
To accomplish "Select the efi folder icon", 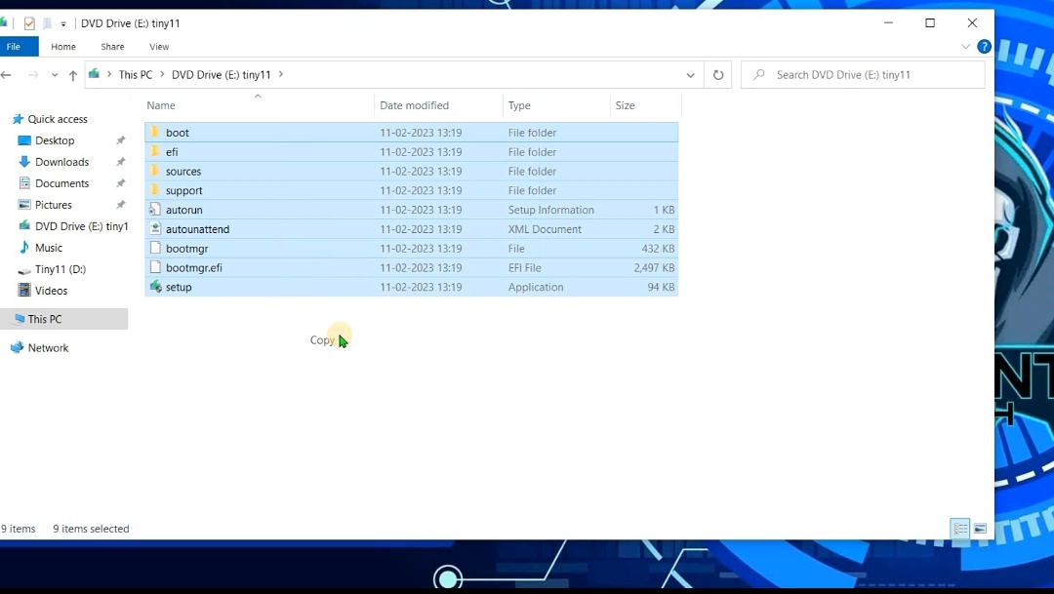I will point(155,152).
